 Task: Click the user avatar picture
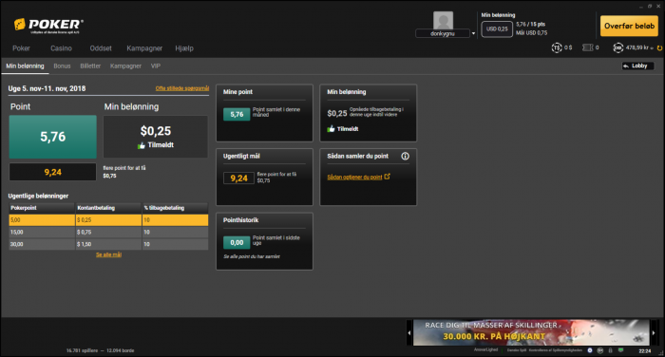pos(443,20)
